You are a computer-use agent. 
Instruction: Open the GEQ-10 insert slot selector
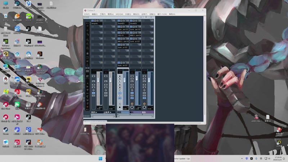click(123, 35)
